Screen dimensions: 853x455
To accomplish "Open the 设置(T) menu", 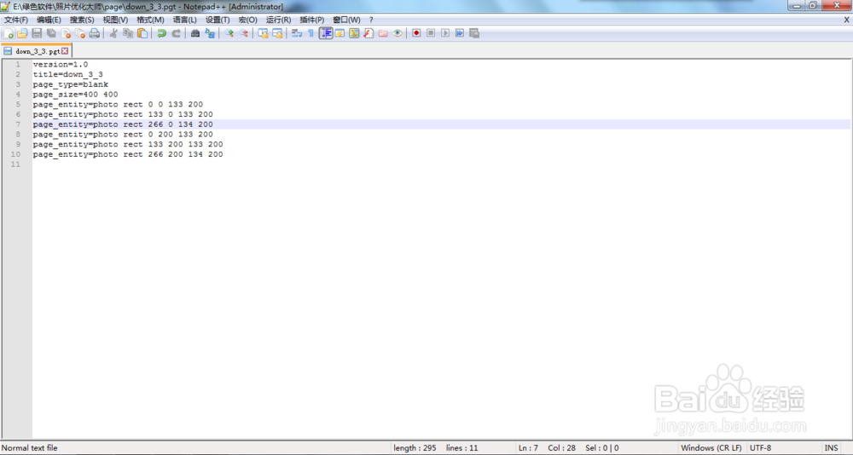I will [x=218, y=20].
